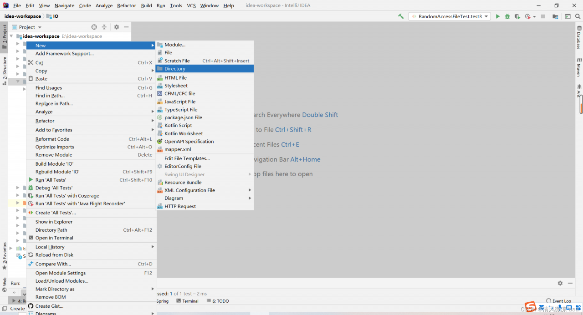
Task: Click the Build Project hammer icon
Action: [x=401, y=16]
